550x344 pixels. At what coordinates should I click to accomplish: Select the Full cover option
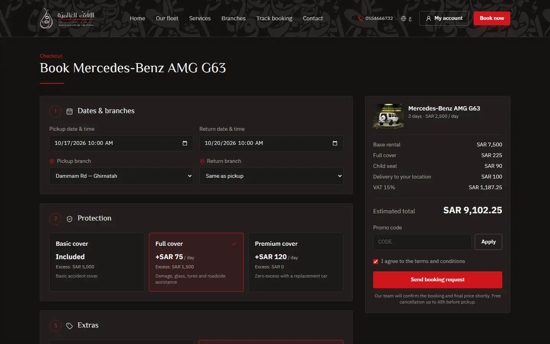pos(196,262)
